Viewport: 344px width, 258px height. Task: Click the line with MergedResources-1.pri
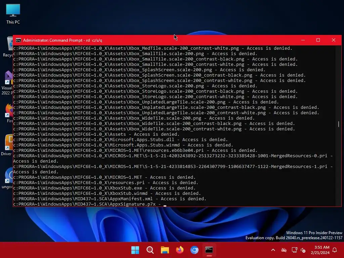point(173,169)
